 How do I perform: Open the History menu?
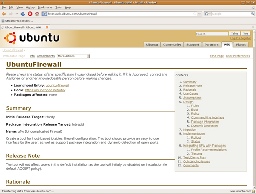tap(30, 7)
